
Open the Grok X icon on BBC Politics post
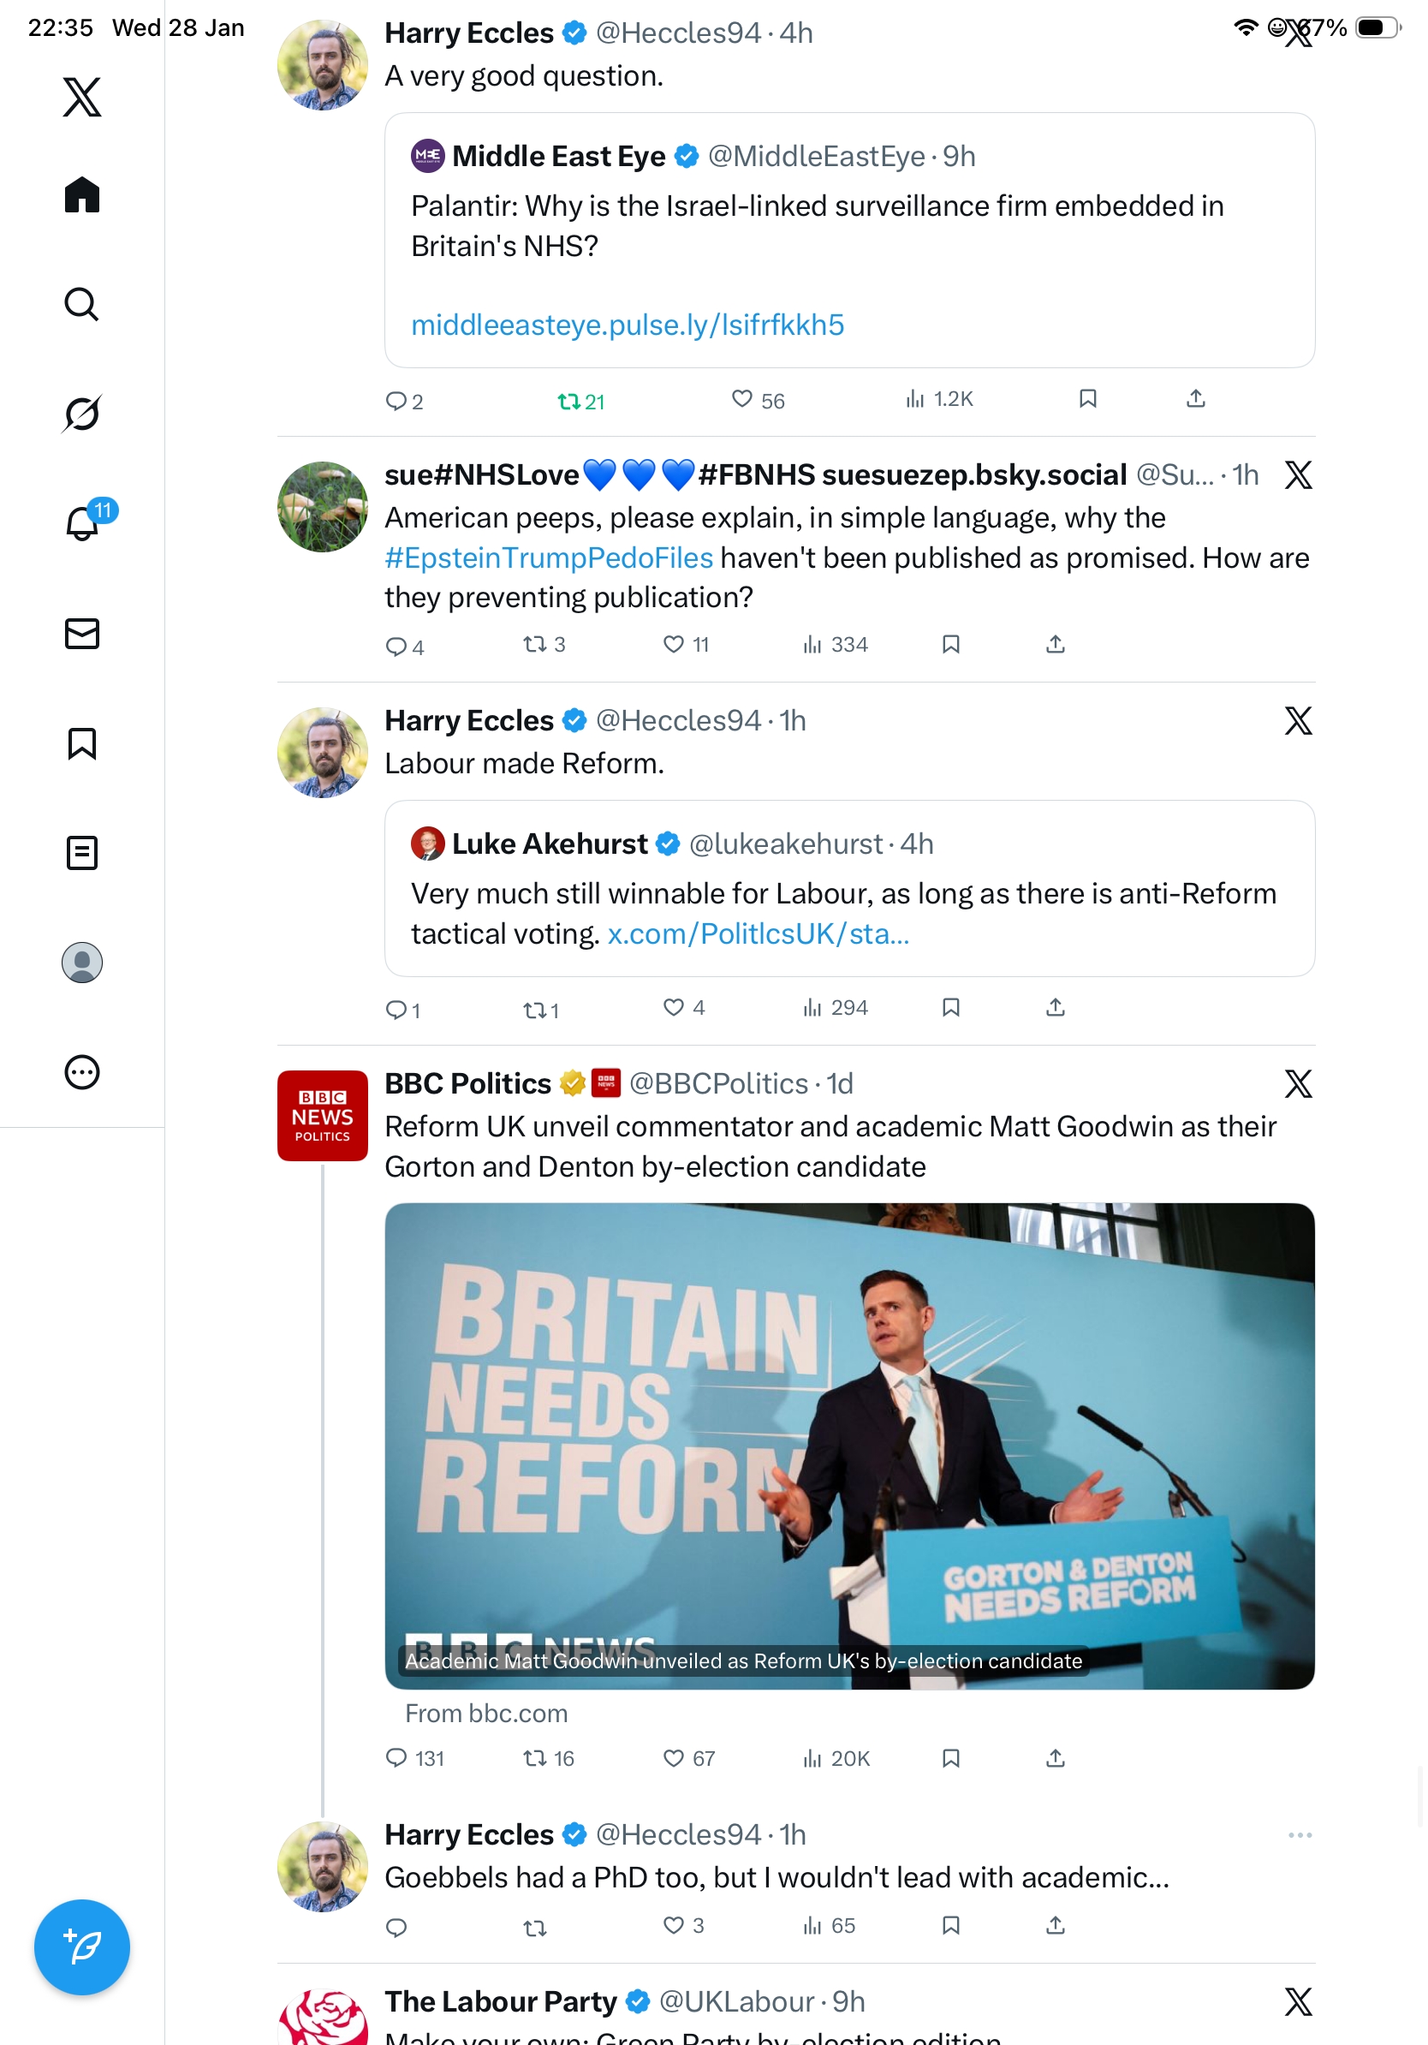tap(1298, 1084)
